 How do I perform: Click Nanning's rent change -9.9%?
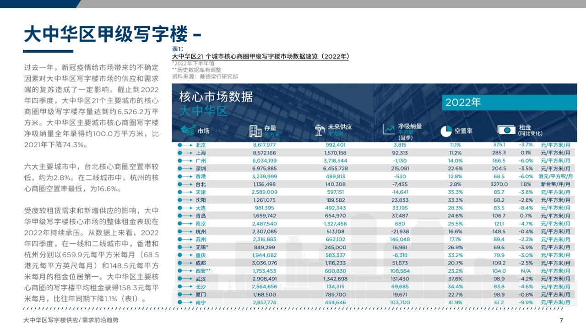tap(526, 302)
